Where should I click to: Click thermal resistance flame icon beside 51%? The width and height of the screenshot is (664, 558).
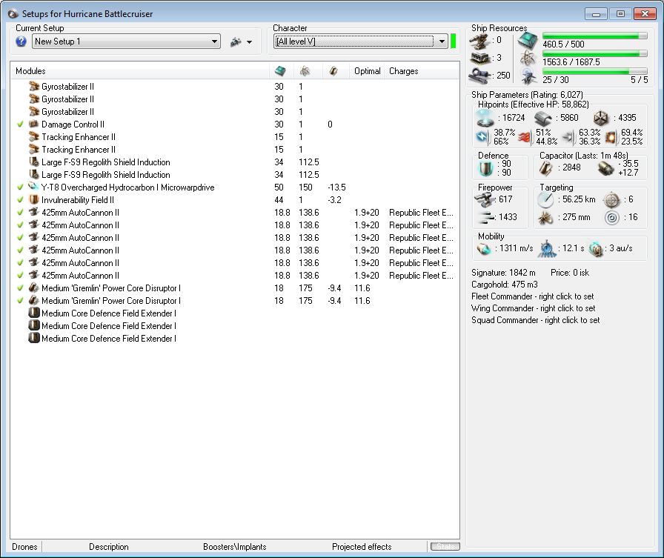[x=525, y=137]
